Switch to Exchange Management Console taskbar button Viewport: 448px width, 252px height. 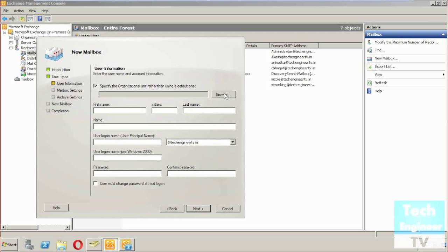tap(110, 245)
